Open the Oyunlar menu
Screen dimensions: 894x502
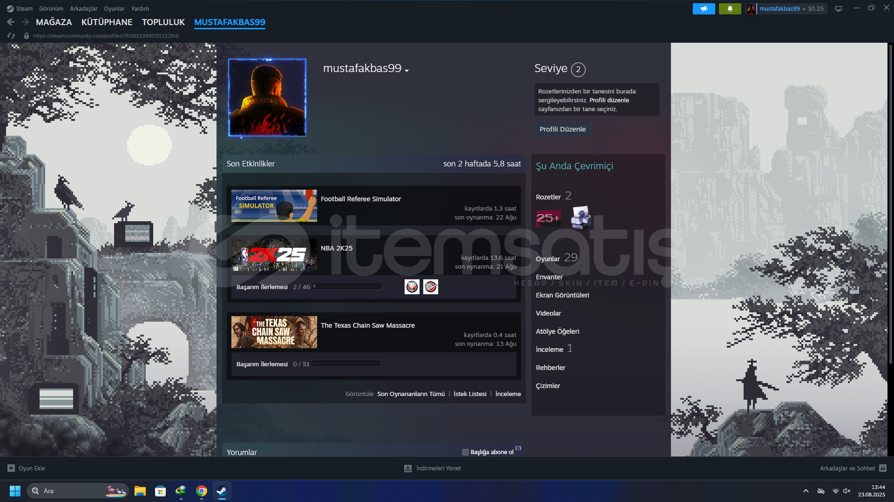click(114, 8)
